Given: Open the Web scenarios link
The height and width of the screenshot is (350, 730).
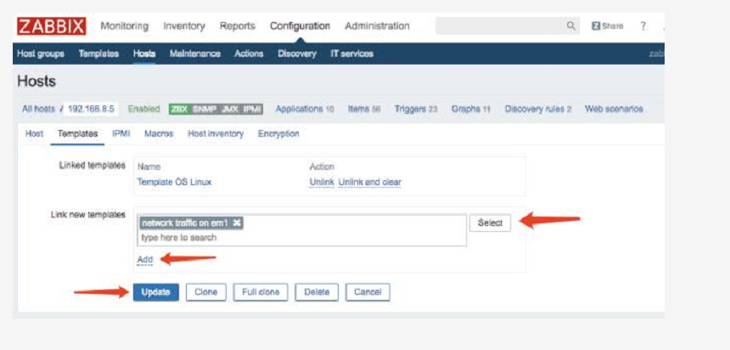Looking at the screenshot, I should click(614, 109).
